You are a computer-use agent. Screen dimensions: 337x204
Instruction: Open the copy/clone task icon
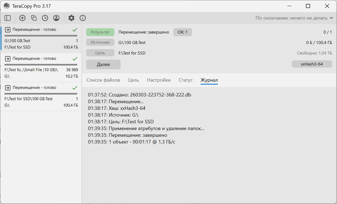coord(34,18)
